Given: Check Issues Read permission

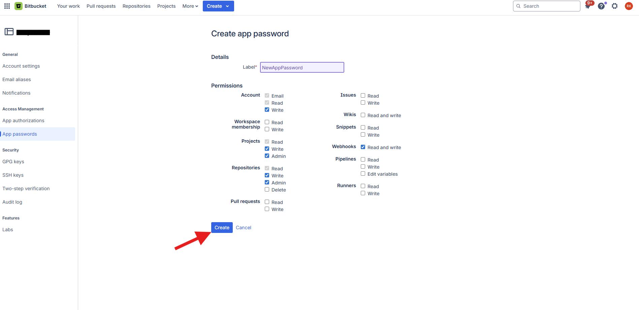Looking at the screenshot, I should [x=363, y=96].
